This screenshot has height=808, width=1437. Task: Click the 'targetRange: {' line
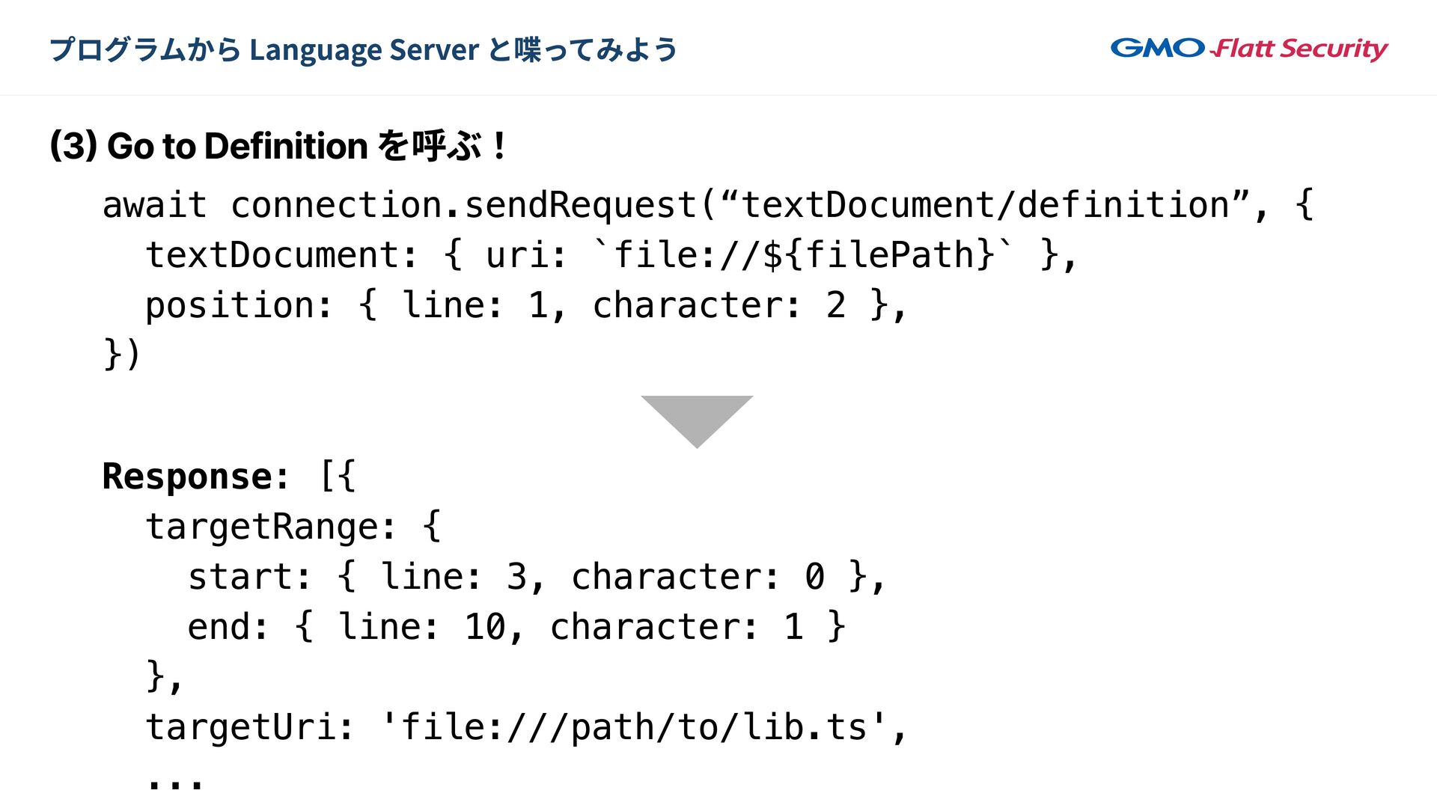(293, 527)
